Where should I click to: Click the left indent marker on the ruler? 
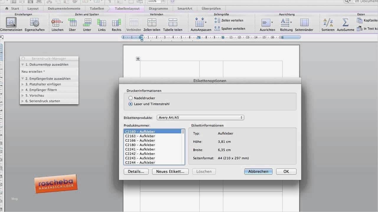pos(142,37)
